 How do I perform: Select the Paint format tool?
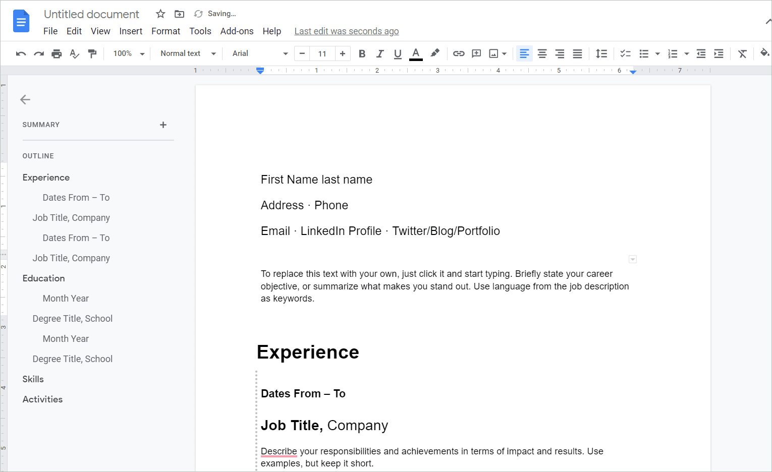tap(93, 53)
